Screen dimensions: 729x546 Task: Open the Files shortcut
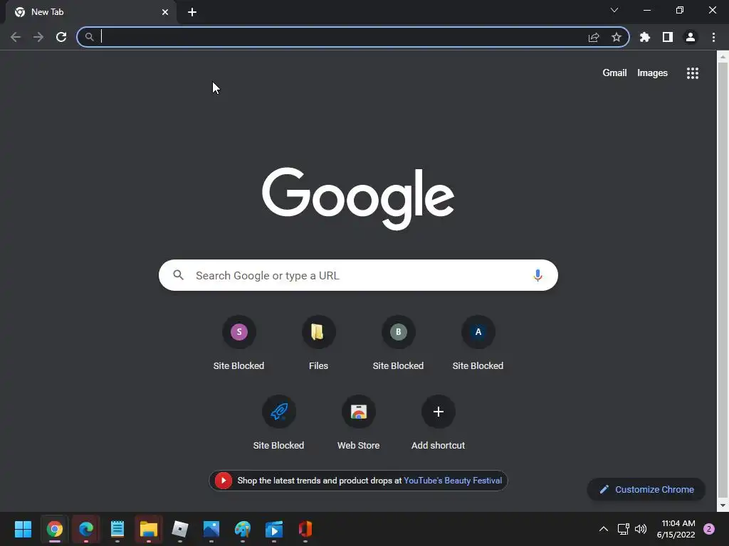point(318,343)
